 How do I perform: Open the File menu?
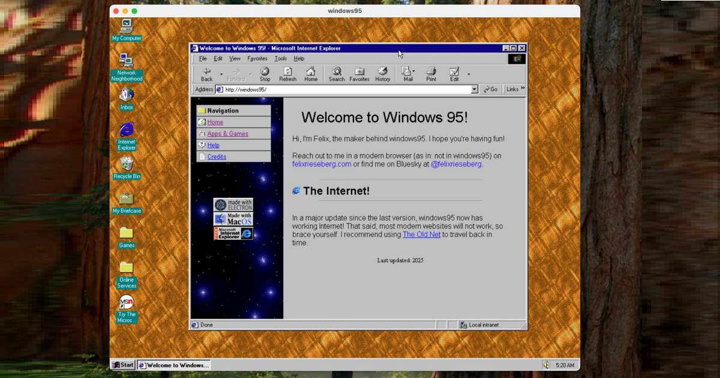(x=203, y=59)
